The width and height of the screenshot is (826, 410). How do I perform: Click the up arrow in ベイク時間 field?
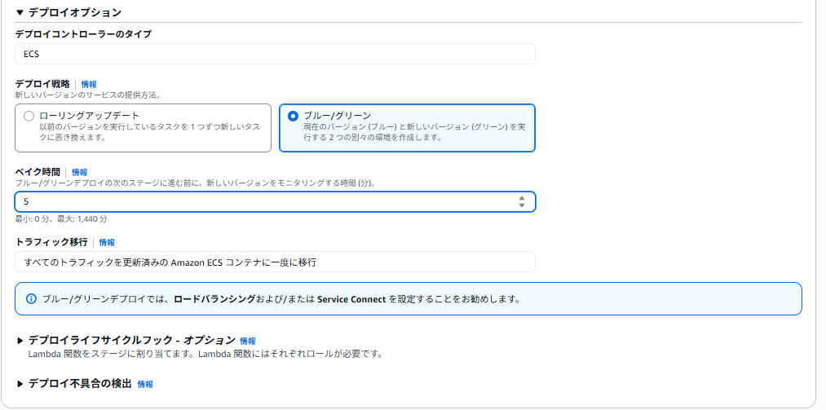coord(522,197)
